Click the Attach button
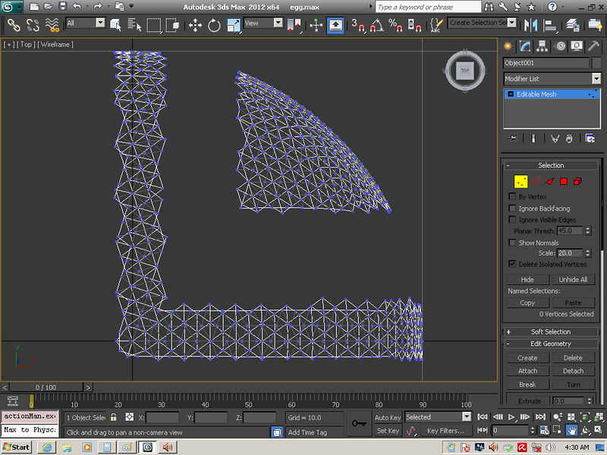Screen dimensions: 607x455 pos(527,371)
